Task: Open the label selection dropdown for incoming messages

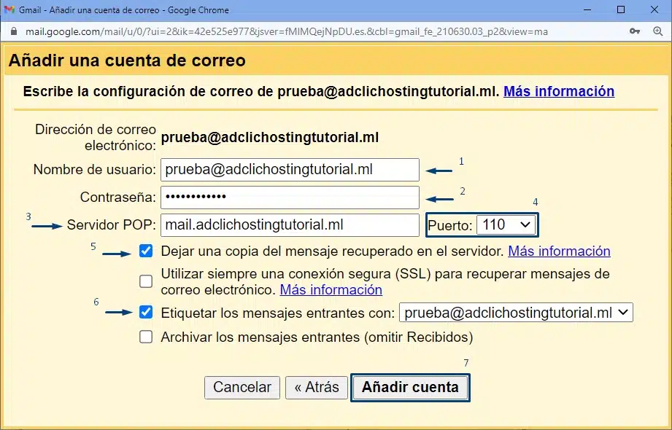Action: click(515, 312)
